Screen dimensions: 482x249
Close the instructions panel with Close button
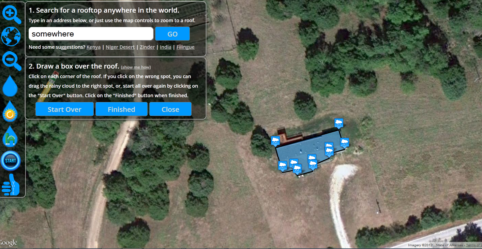(170, 109)
